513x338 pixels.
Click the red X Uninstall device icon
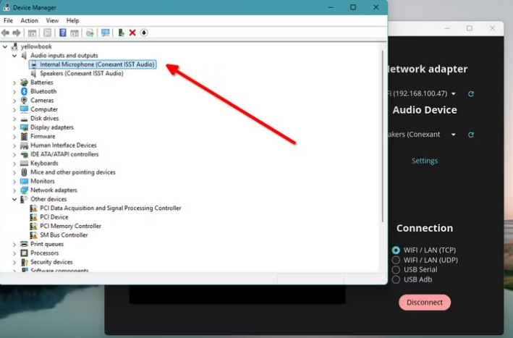132,33
